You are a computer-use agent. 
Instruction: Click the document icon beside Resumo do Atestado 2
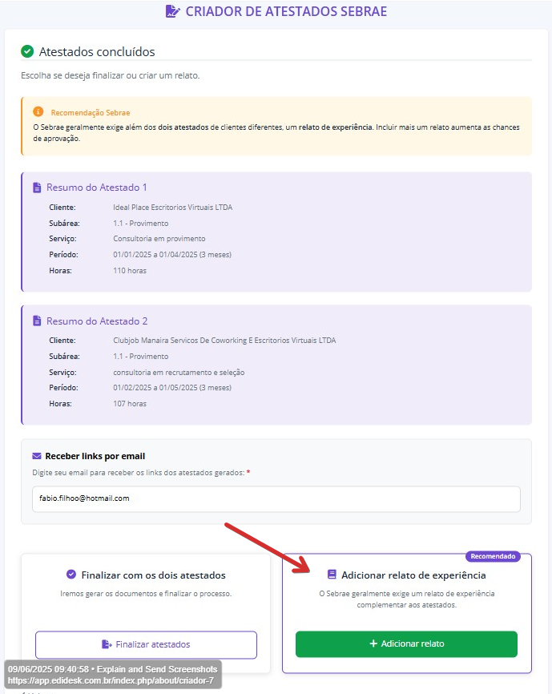[x=37, y=321]
